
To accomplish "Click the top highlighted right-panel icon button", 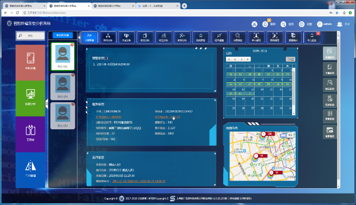I will (329, 53).
